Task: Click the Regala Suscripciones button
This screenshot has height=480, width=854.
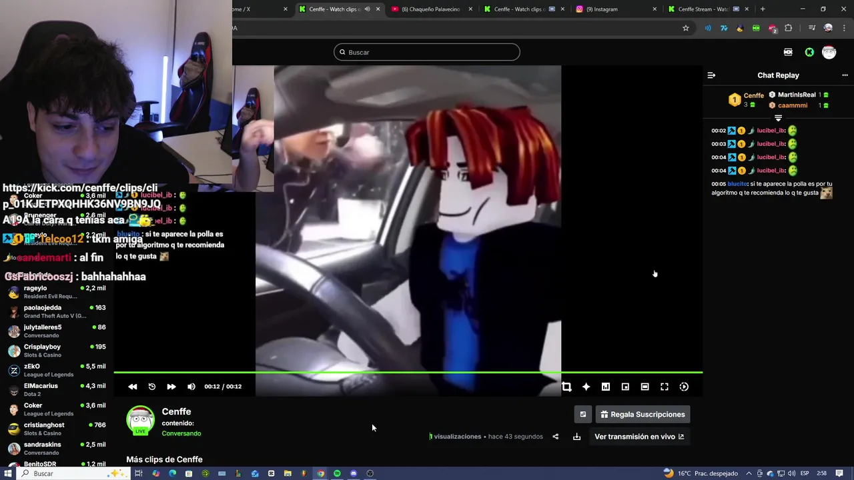Action: tap(642, 414)
